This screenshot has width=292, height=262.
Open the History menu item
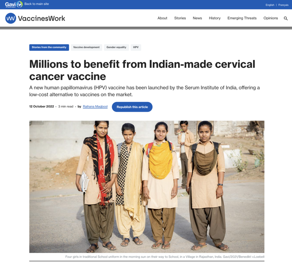214,18
